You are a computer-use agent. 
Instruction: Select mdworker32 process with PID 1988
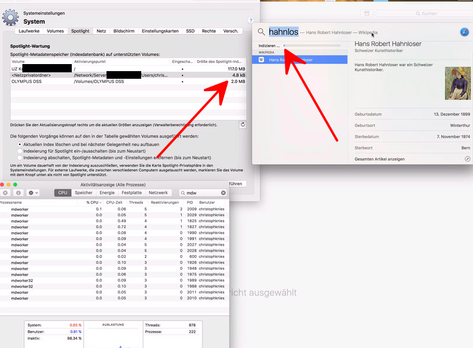[x=114, y=286]
